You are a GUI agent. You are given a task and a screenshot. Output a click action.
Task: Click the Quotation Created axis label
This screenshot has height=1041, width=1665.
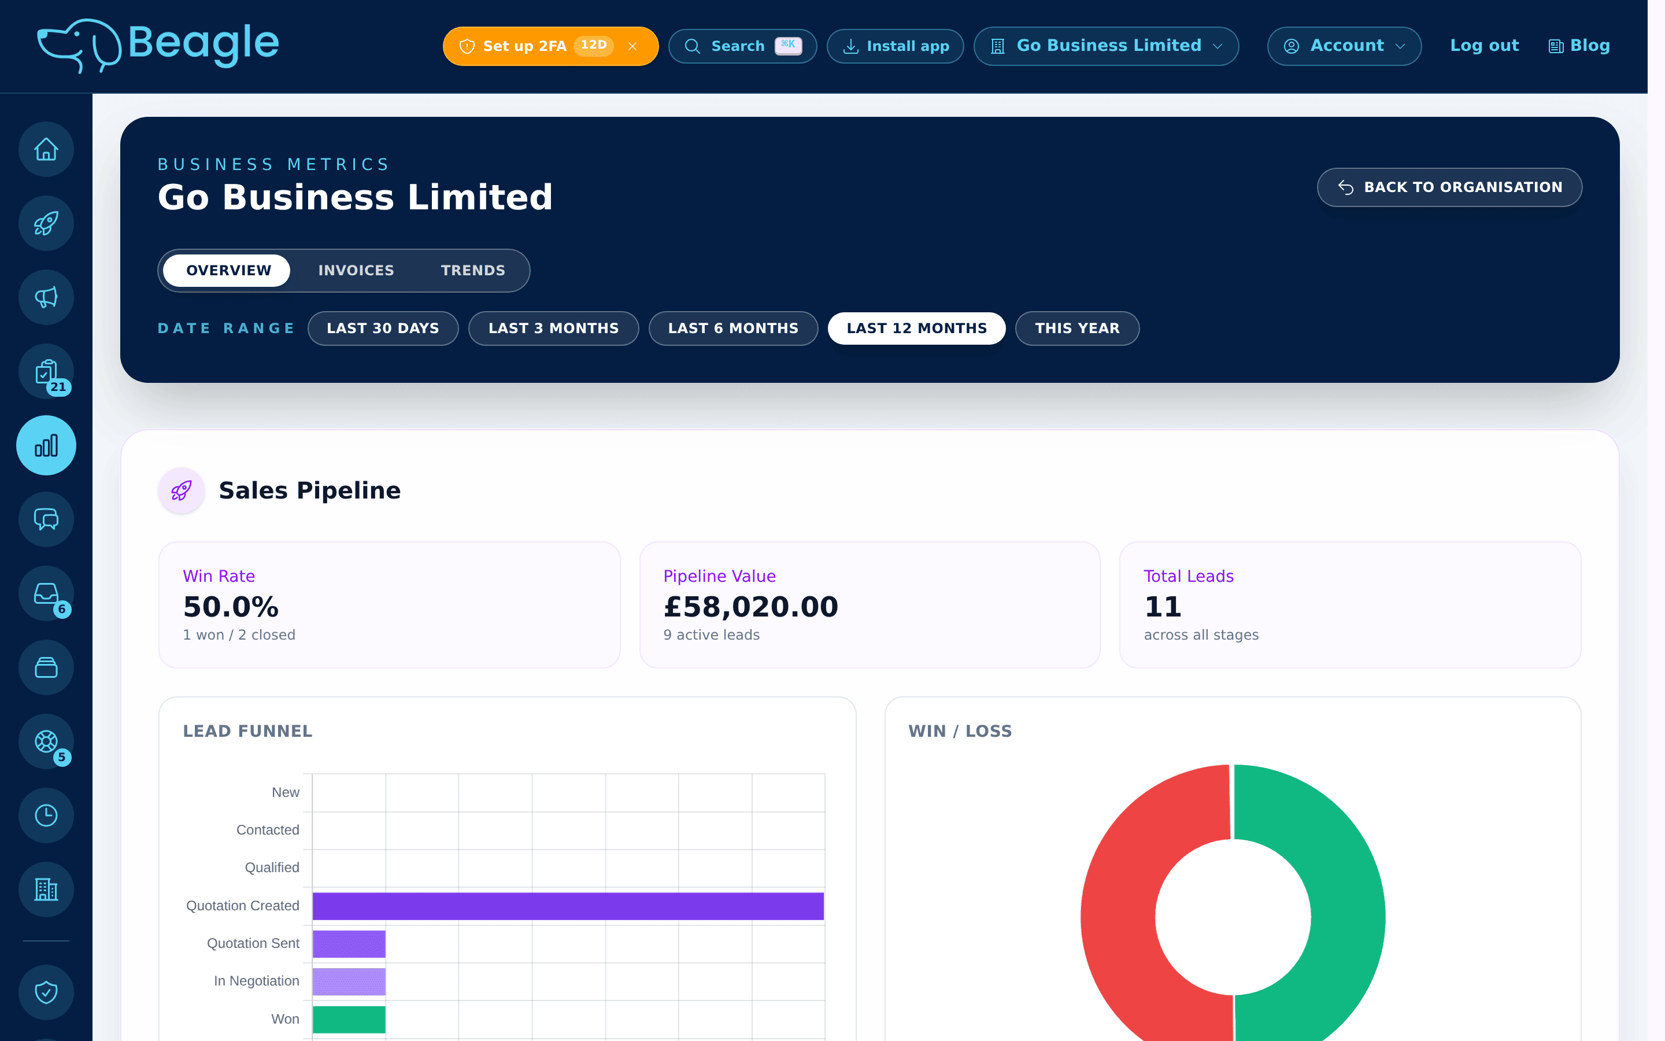242,906
